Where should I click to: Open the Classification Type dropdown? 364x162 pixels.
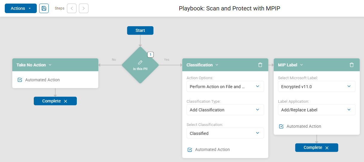point(225,110)
